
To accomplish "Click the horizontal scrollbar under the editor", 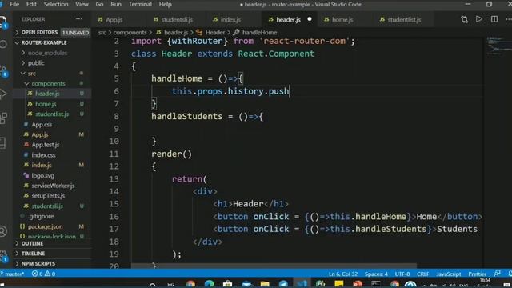I will tap(274, 266).
